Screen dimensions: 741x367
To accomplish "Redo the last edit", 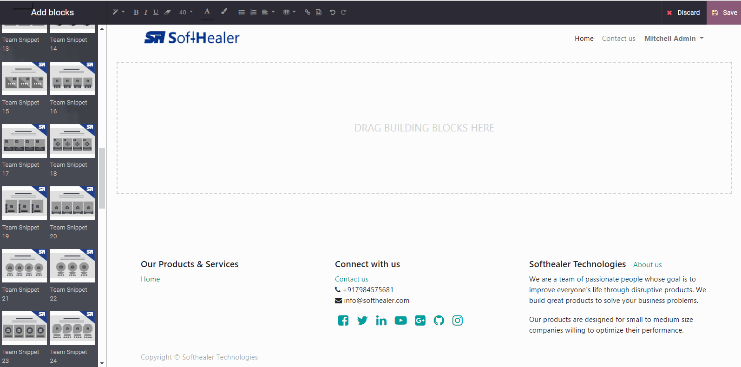I will coord(344,13).
